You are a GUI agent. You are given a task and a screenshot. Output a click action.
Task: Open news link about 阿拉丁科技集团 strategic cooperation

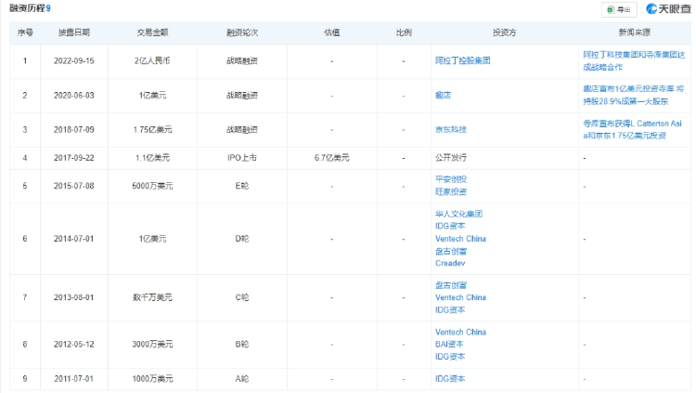point(634,61)
